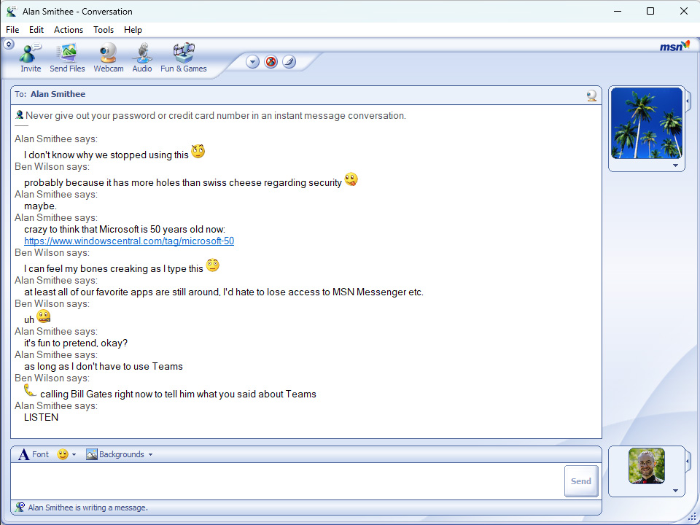Start a Webcam session
This screenshot has width=700, height=525.
pyautogui.click(x=109, y=58)
